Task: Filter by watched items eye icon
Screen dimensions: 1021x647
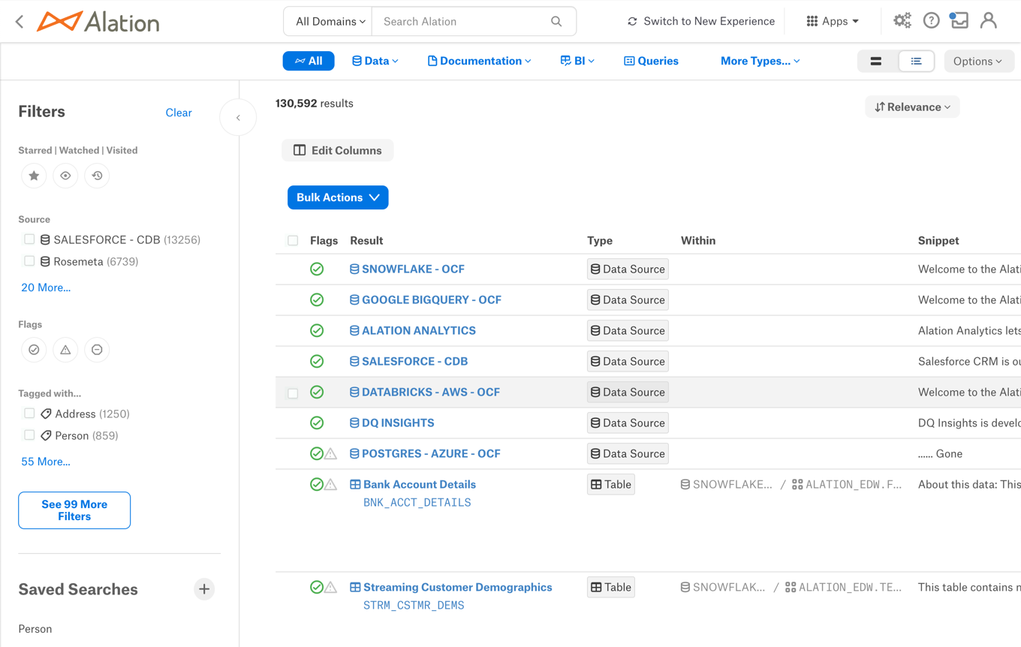Action: pos(65,176)
